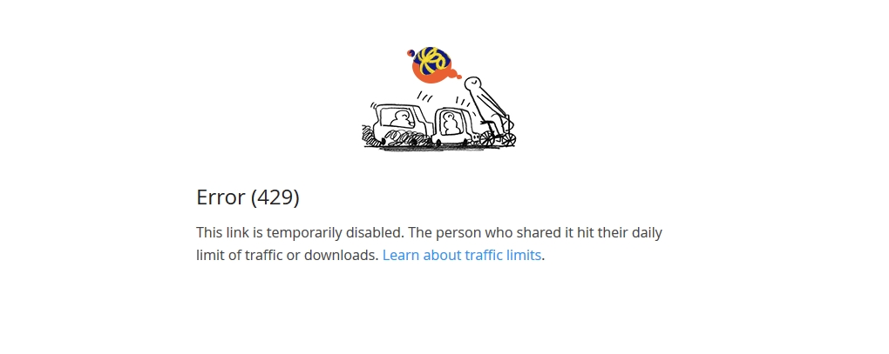Screen dimensions: 889x354
Task: Click the "This link is temporarily disabled" sentence
Action: pos(300,232)
